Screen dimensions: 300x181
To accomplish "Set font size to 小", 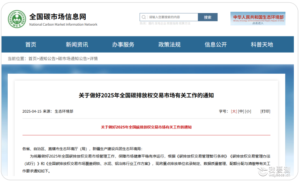I will pos(248,111).
